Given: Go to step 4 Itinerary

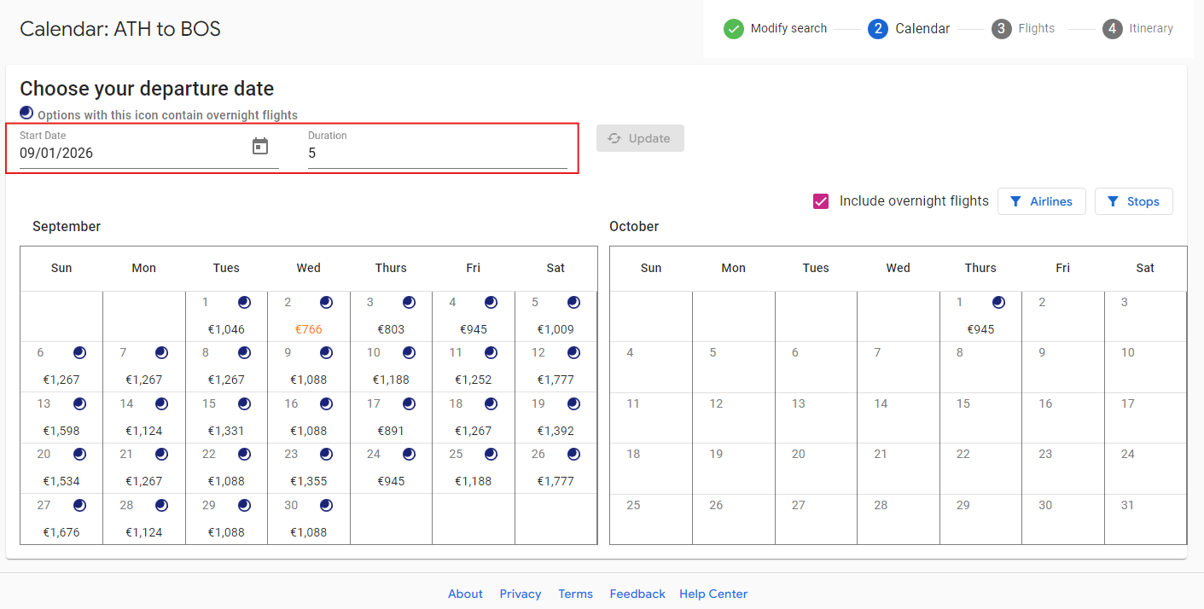Looking at the screenshot, I should pyautogui.click(x=1137, y=29).
